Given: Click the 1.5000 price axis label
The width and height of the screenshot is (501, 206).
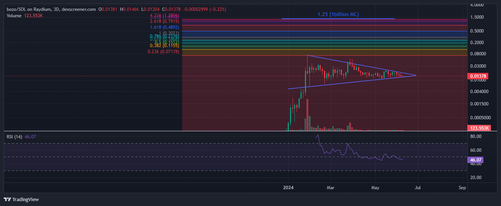Looking at the screenshot, I should pyautogui.click(x=477, y=17).
